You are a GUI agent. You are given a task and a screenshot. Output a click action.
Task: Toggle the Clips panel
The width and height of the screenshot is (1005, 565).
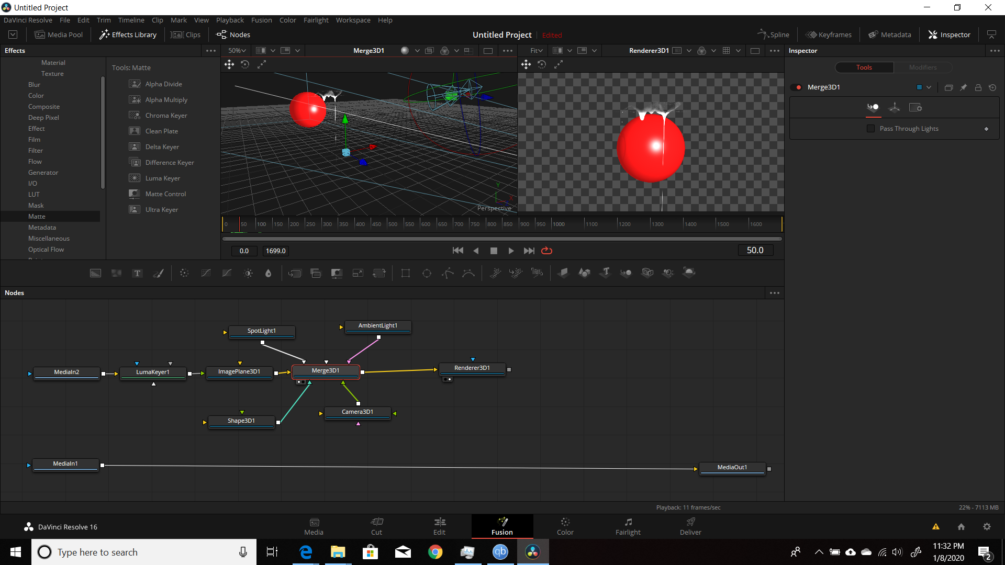click(x=186, y=35)
